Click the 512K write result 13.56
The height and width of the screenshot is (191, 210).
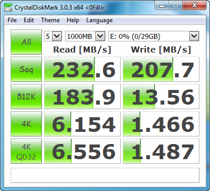[161, 97]
